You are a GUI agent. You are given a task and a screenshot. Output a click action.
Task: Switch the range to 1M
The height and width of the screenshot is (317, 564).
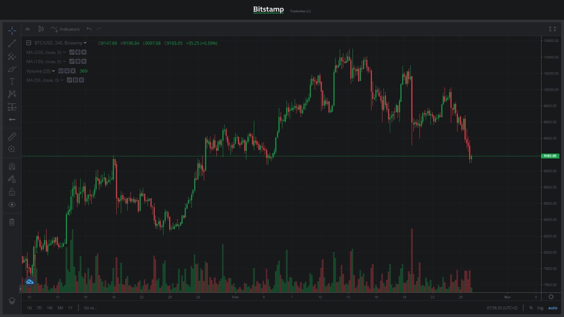[50, 308]
